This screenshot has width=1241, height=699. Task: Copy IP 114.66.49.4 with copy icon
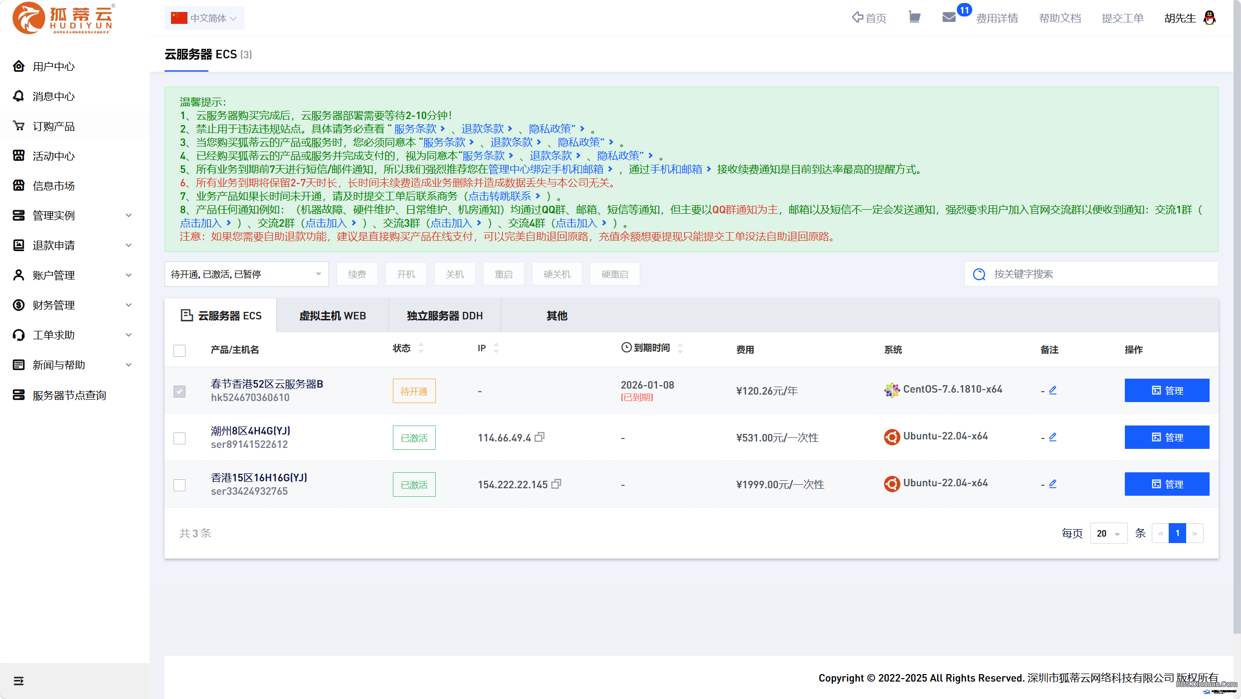(x=539, y=437)
